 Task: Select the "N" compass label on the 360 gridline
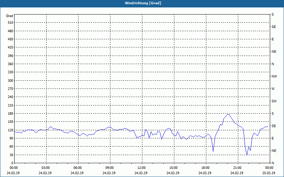(x=273, y=64)
